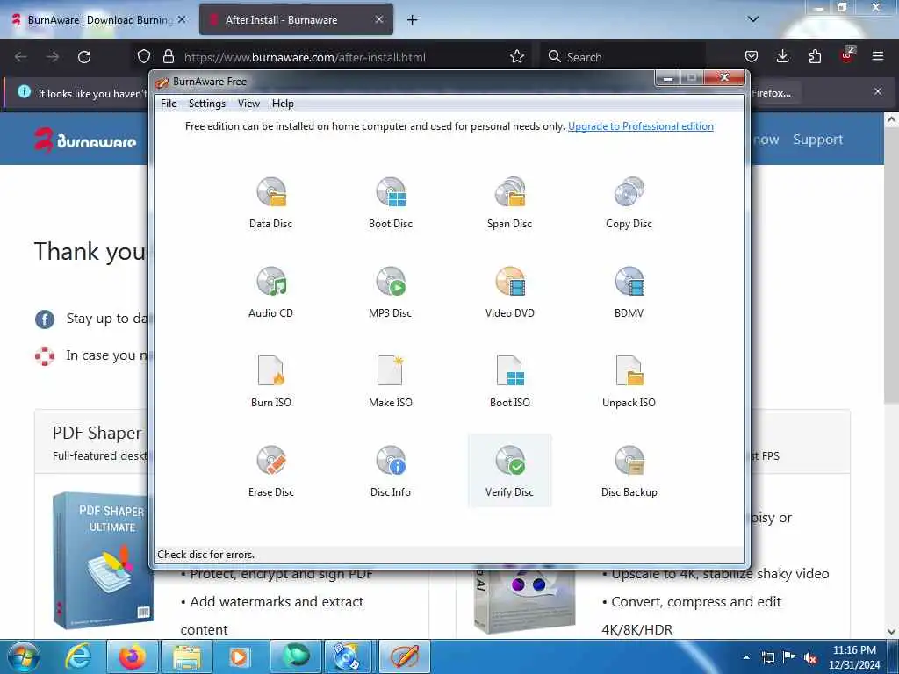Open the Disc Backup tool
This screenshot has height=674, width=899.
click(x=629, y=471)
